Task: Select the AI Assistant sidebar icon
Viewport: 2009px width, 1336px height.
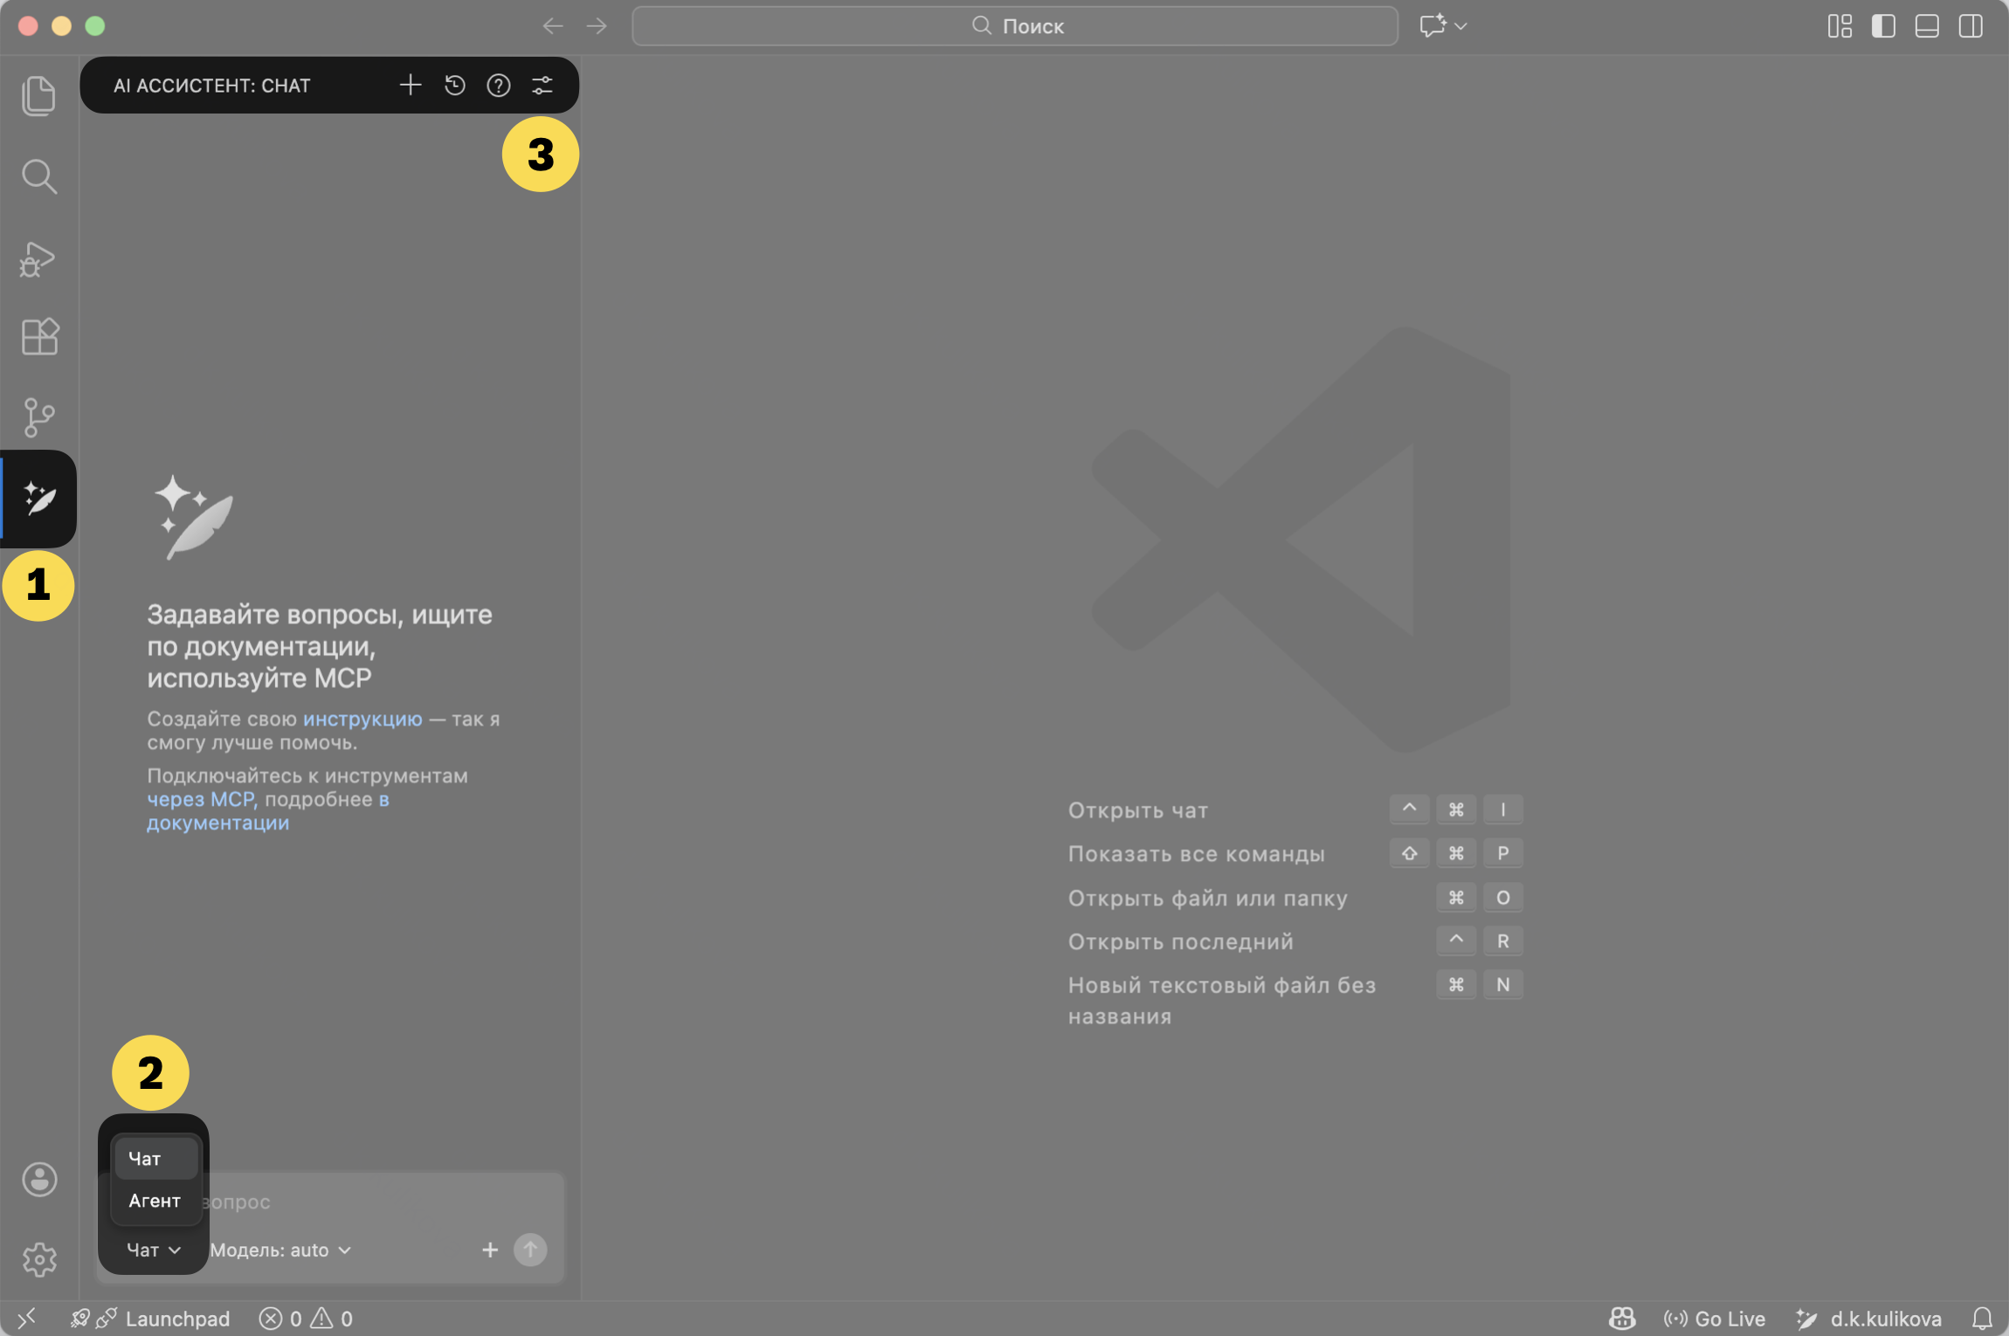Action: 39,498
